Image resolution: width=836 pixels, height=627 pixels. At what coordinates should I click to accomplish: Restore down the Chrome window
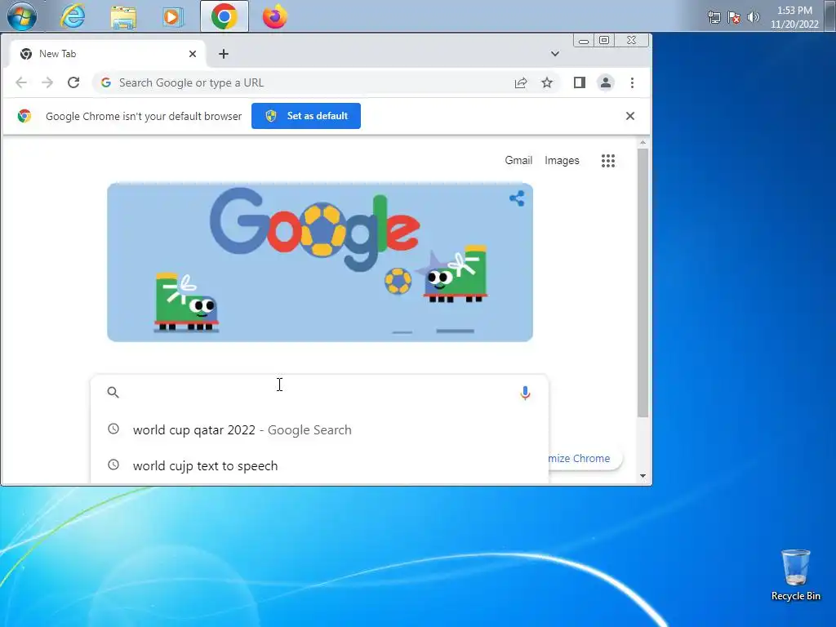(x=604, y=41)
